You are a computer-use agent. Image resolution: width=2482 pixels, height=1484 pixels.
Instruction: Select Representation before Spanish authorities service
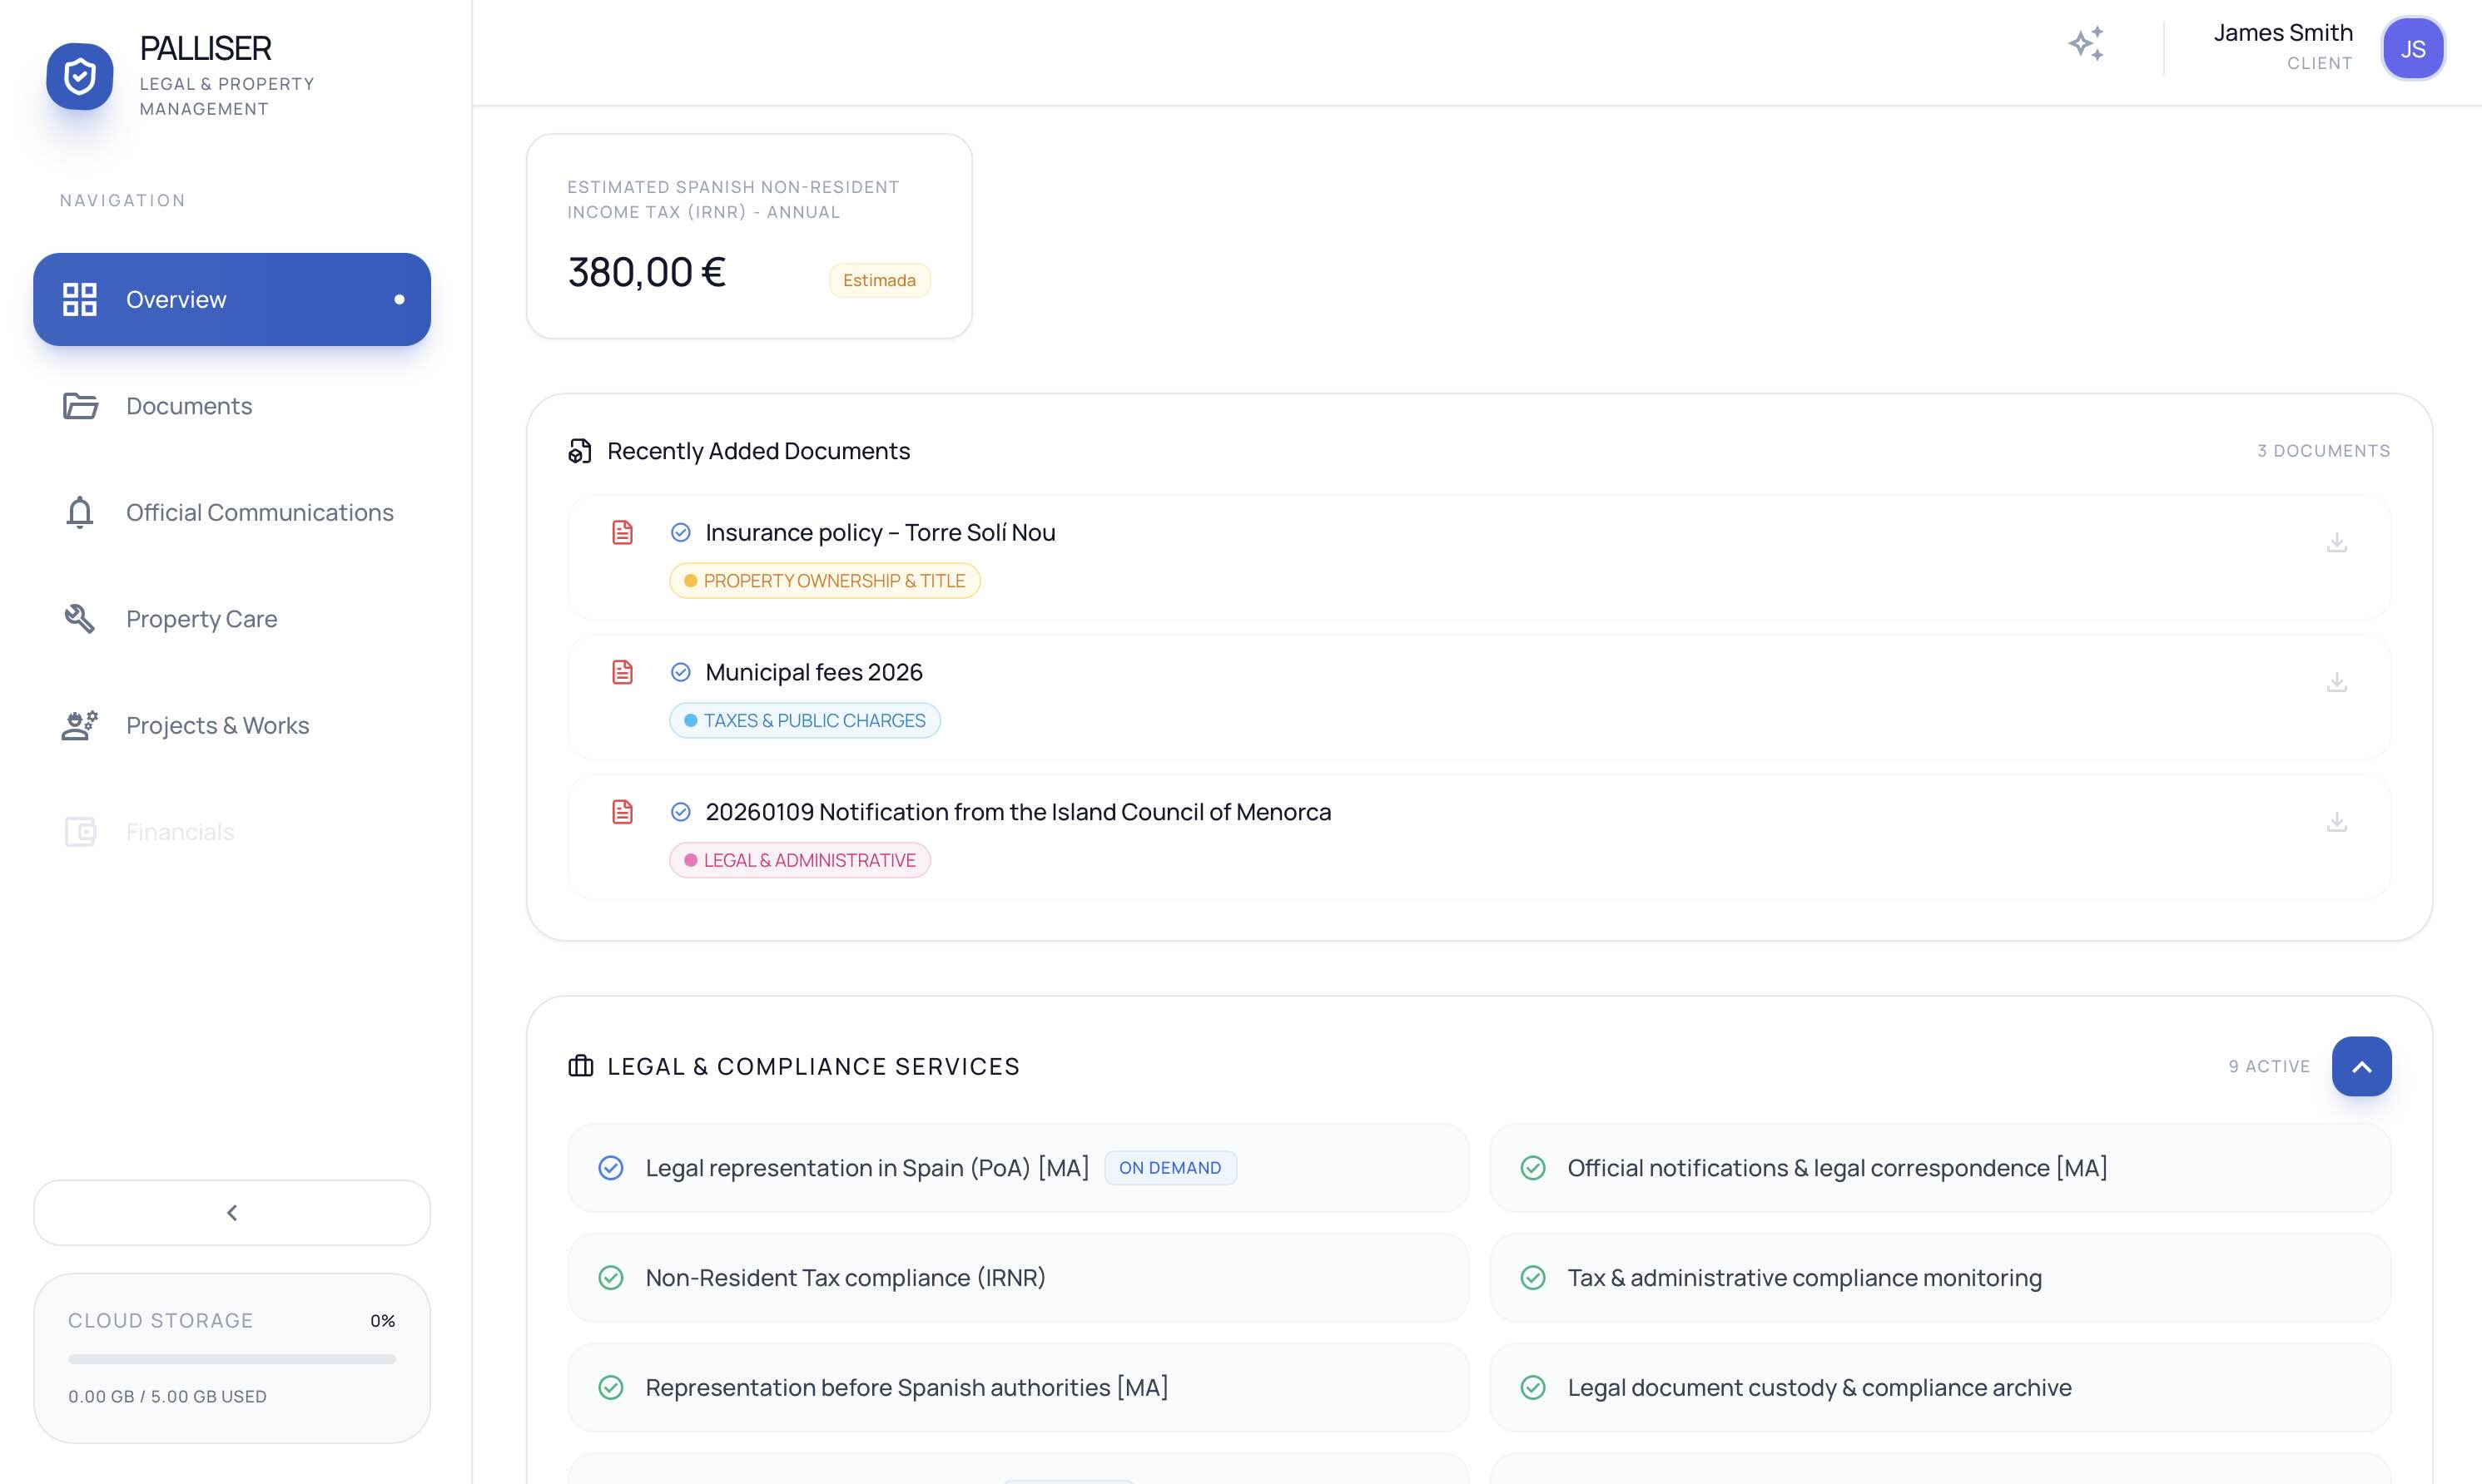tap(1019, 1388)
